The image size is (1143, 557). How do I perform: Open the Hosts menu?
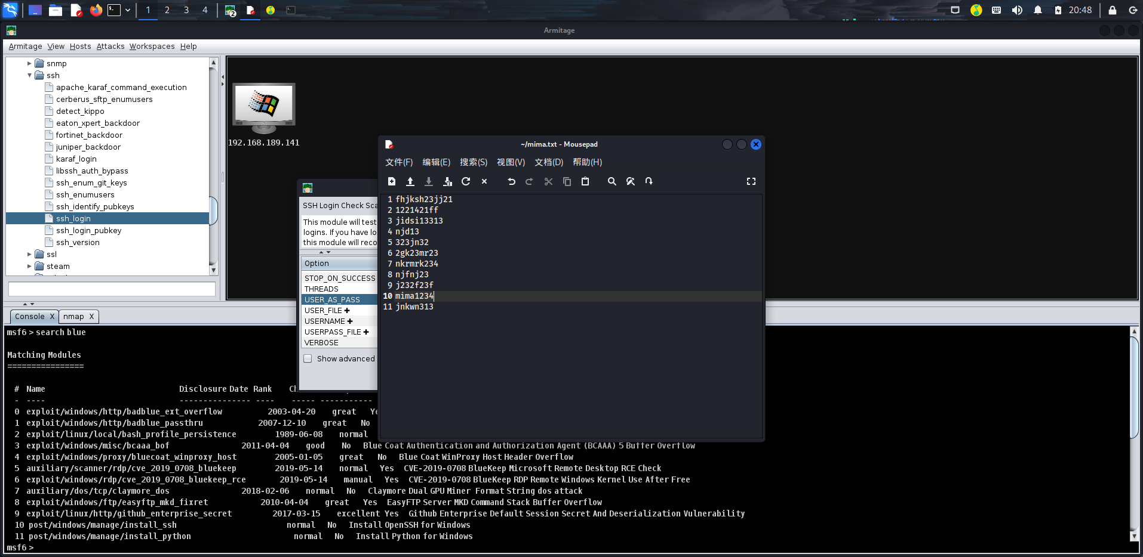(80, 47)
